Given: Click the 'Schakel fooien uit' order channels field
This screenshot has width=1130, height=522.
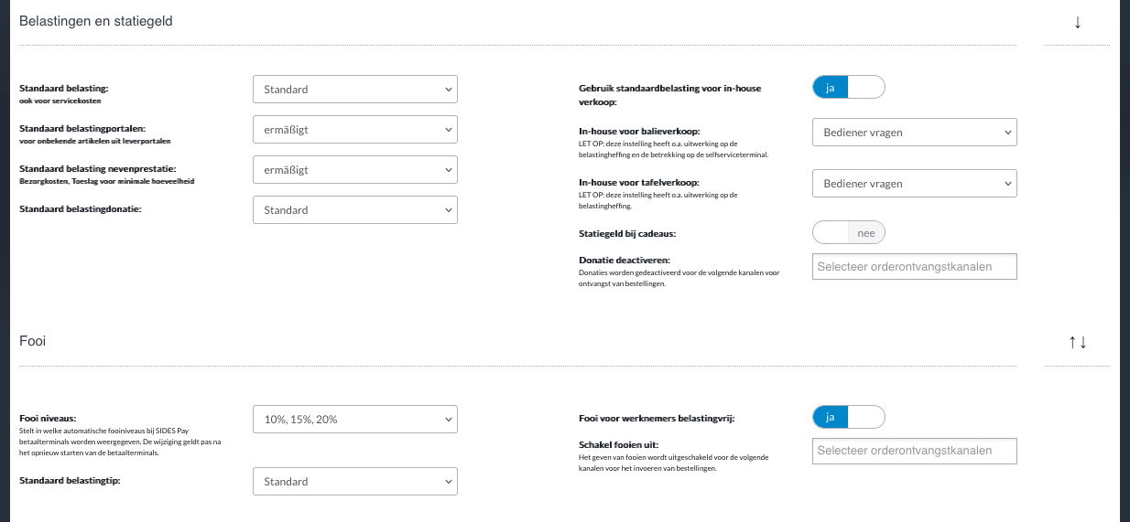Looking at the screenshot, I should click(914, 451).
